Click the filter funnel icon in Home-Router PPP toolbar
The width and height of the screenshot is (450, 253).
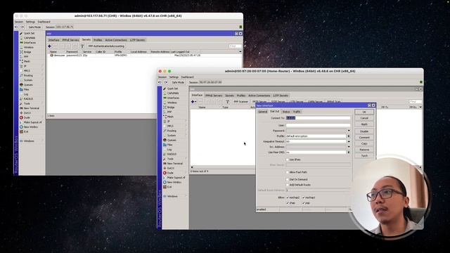[x=227, y=101]
